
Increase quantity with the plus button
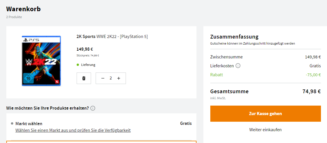click(x=119, y=78)
